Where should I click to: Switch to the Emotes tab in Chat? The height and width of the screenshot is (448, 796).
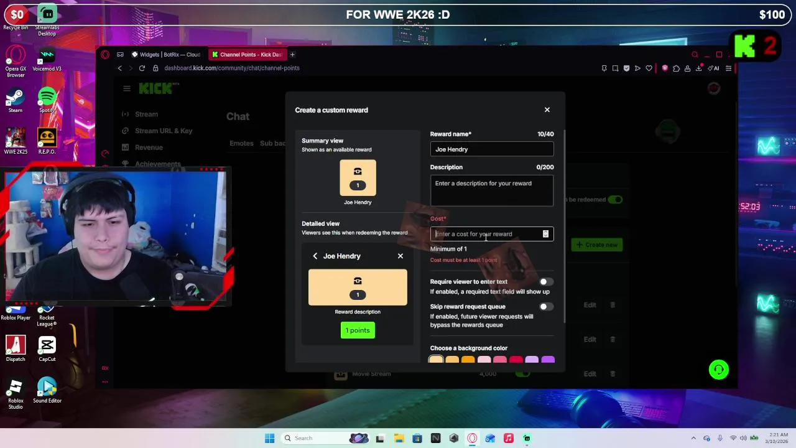pos(241,143)
